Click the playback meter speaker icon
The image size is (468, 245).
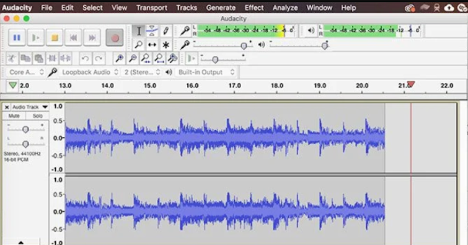(x=311, y=30)
